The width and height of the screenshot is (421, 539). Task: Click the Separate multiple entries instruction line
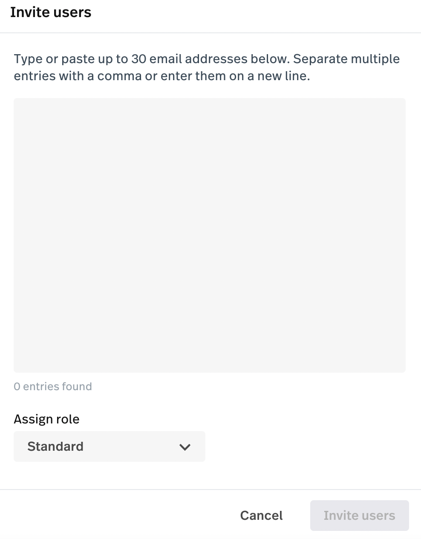[x=207, y=67]
